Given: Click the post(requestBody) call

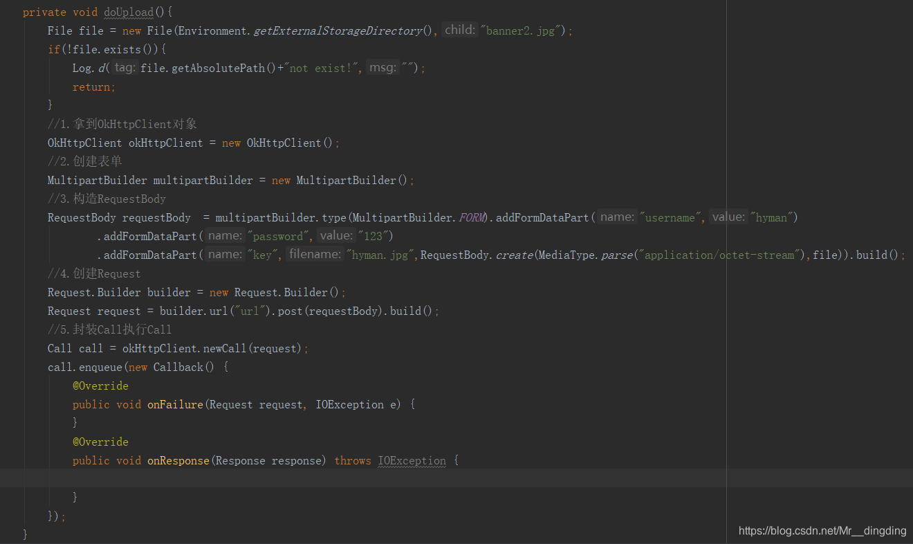Looking at the screenshot, I should pos(330,311).
